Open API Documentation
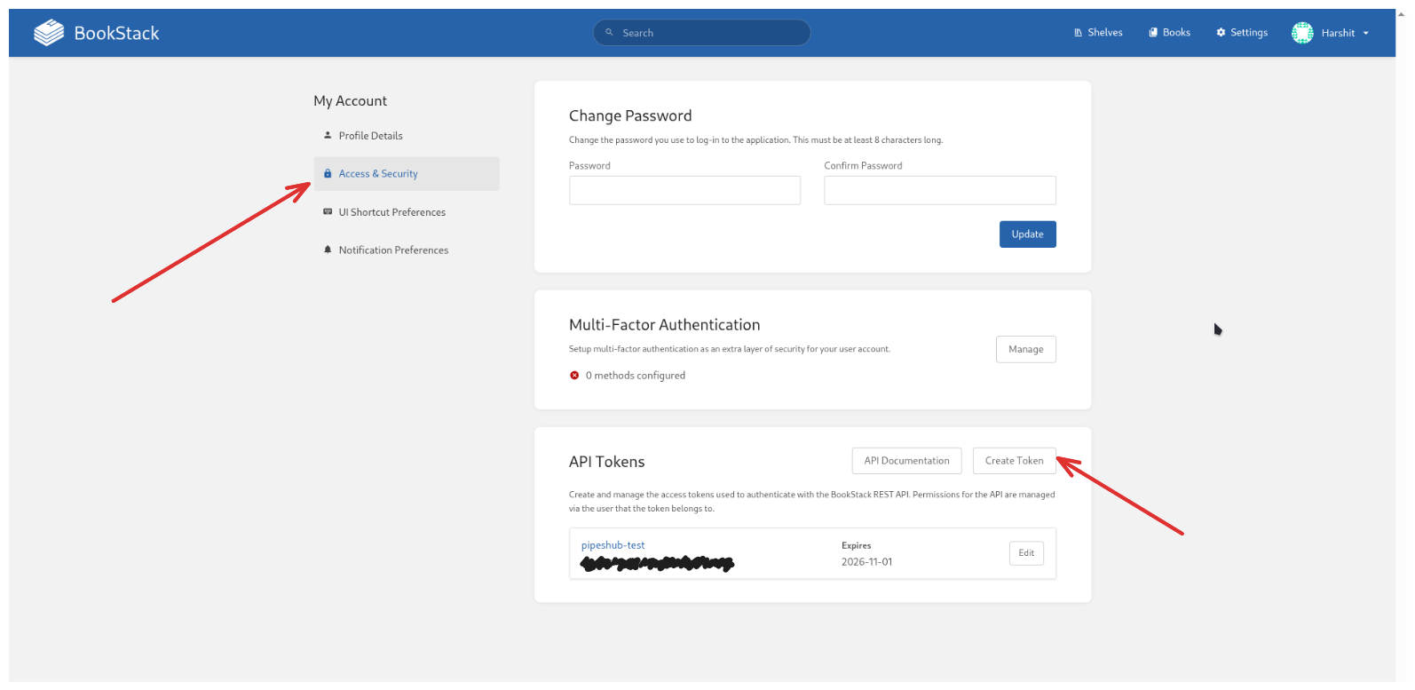 coord(906,461)
